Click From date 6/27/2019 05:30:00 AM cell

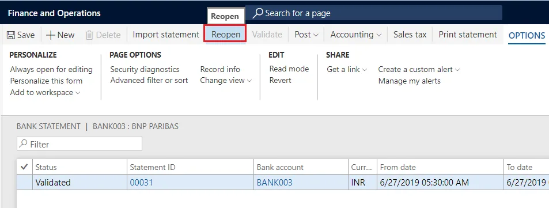pos(441,183)
